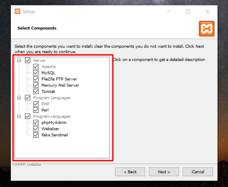
Task: Proceed by clicking Next
Action: pyautogui.click(x=164, y=172)
